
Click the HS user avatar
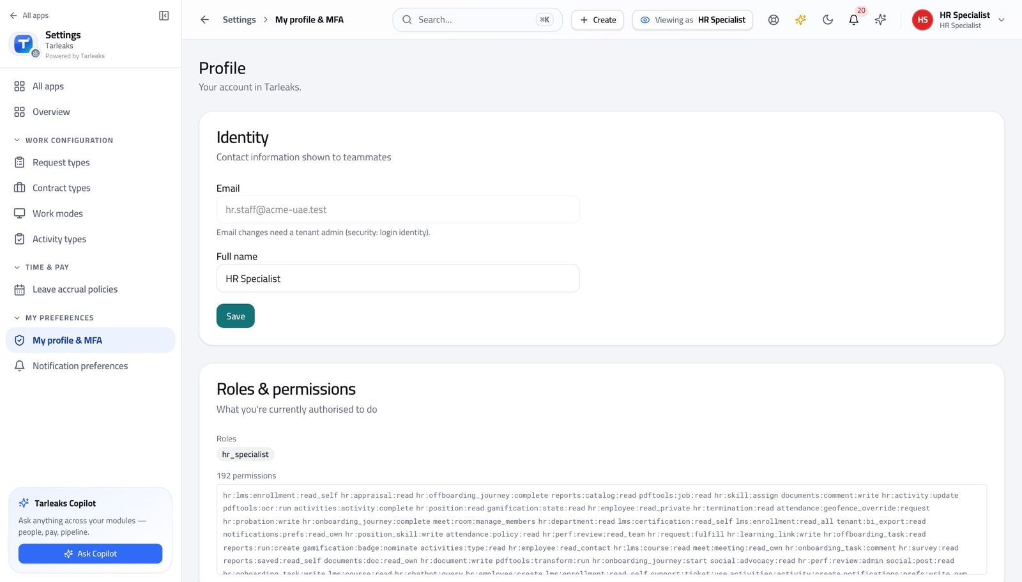point(922,20)
